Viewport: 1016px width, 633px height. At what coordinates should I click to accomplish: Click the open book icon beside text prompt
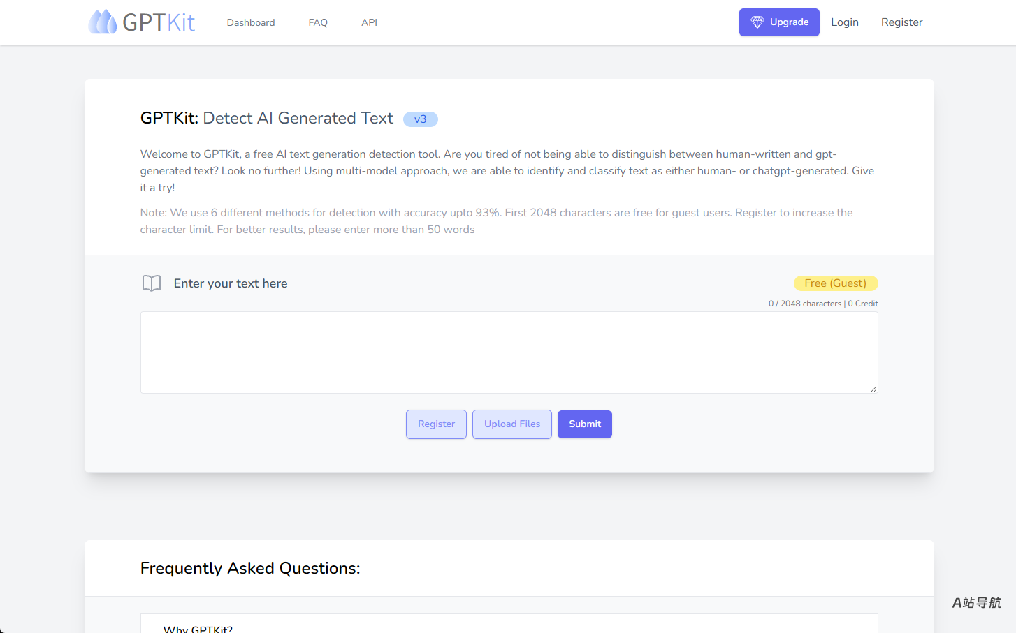click(152, 283)
